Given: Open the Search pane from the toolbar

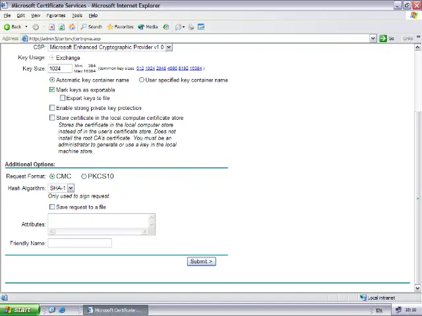Looking at the screenshot, I should coord(91,27).
